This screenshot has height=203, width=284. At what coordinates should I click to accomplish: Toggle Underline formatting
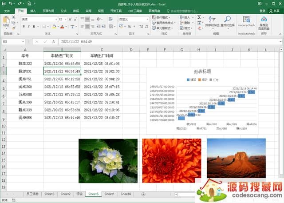(x=35, y=27)
